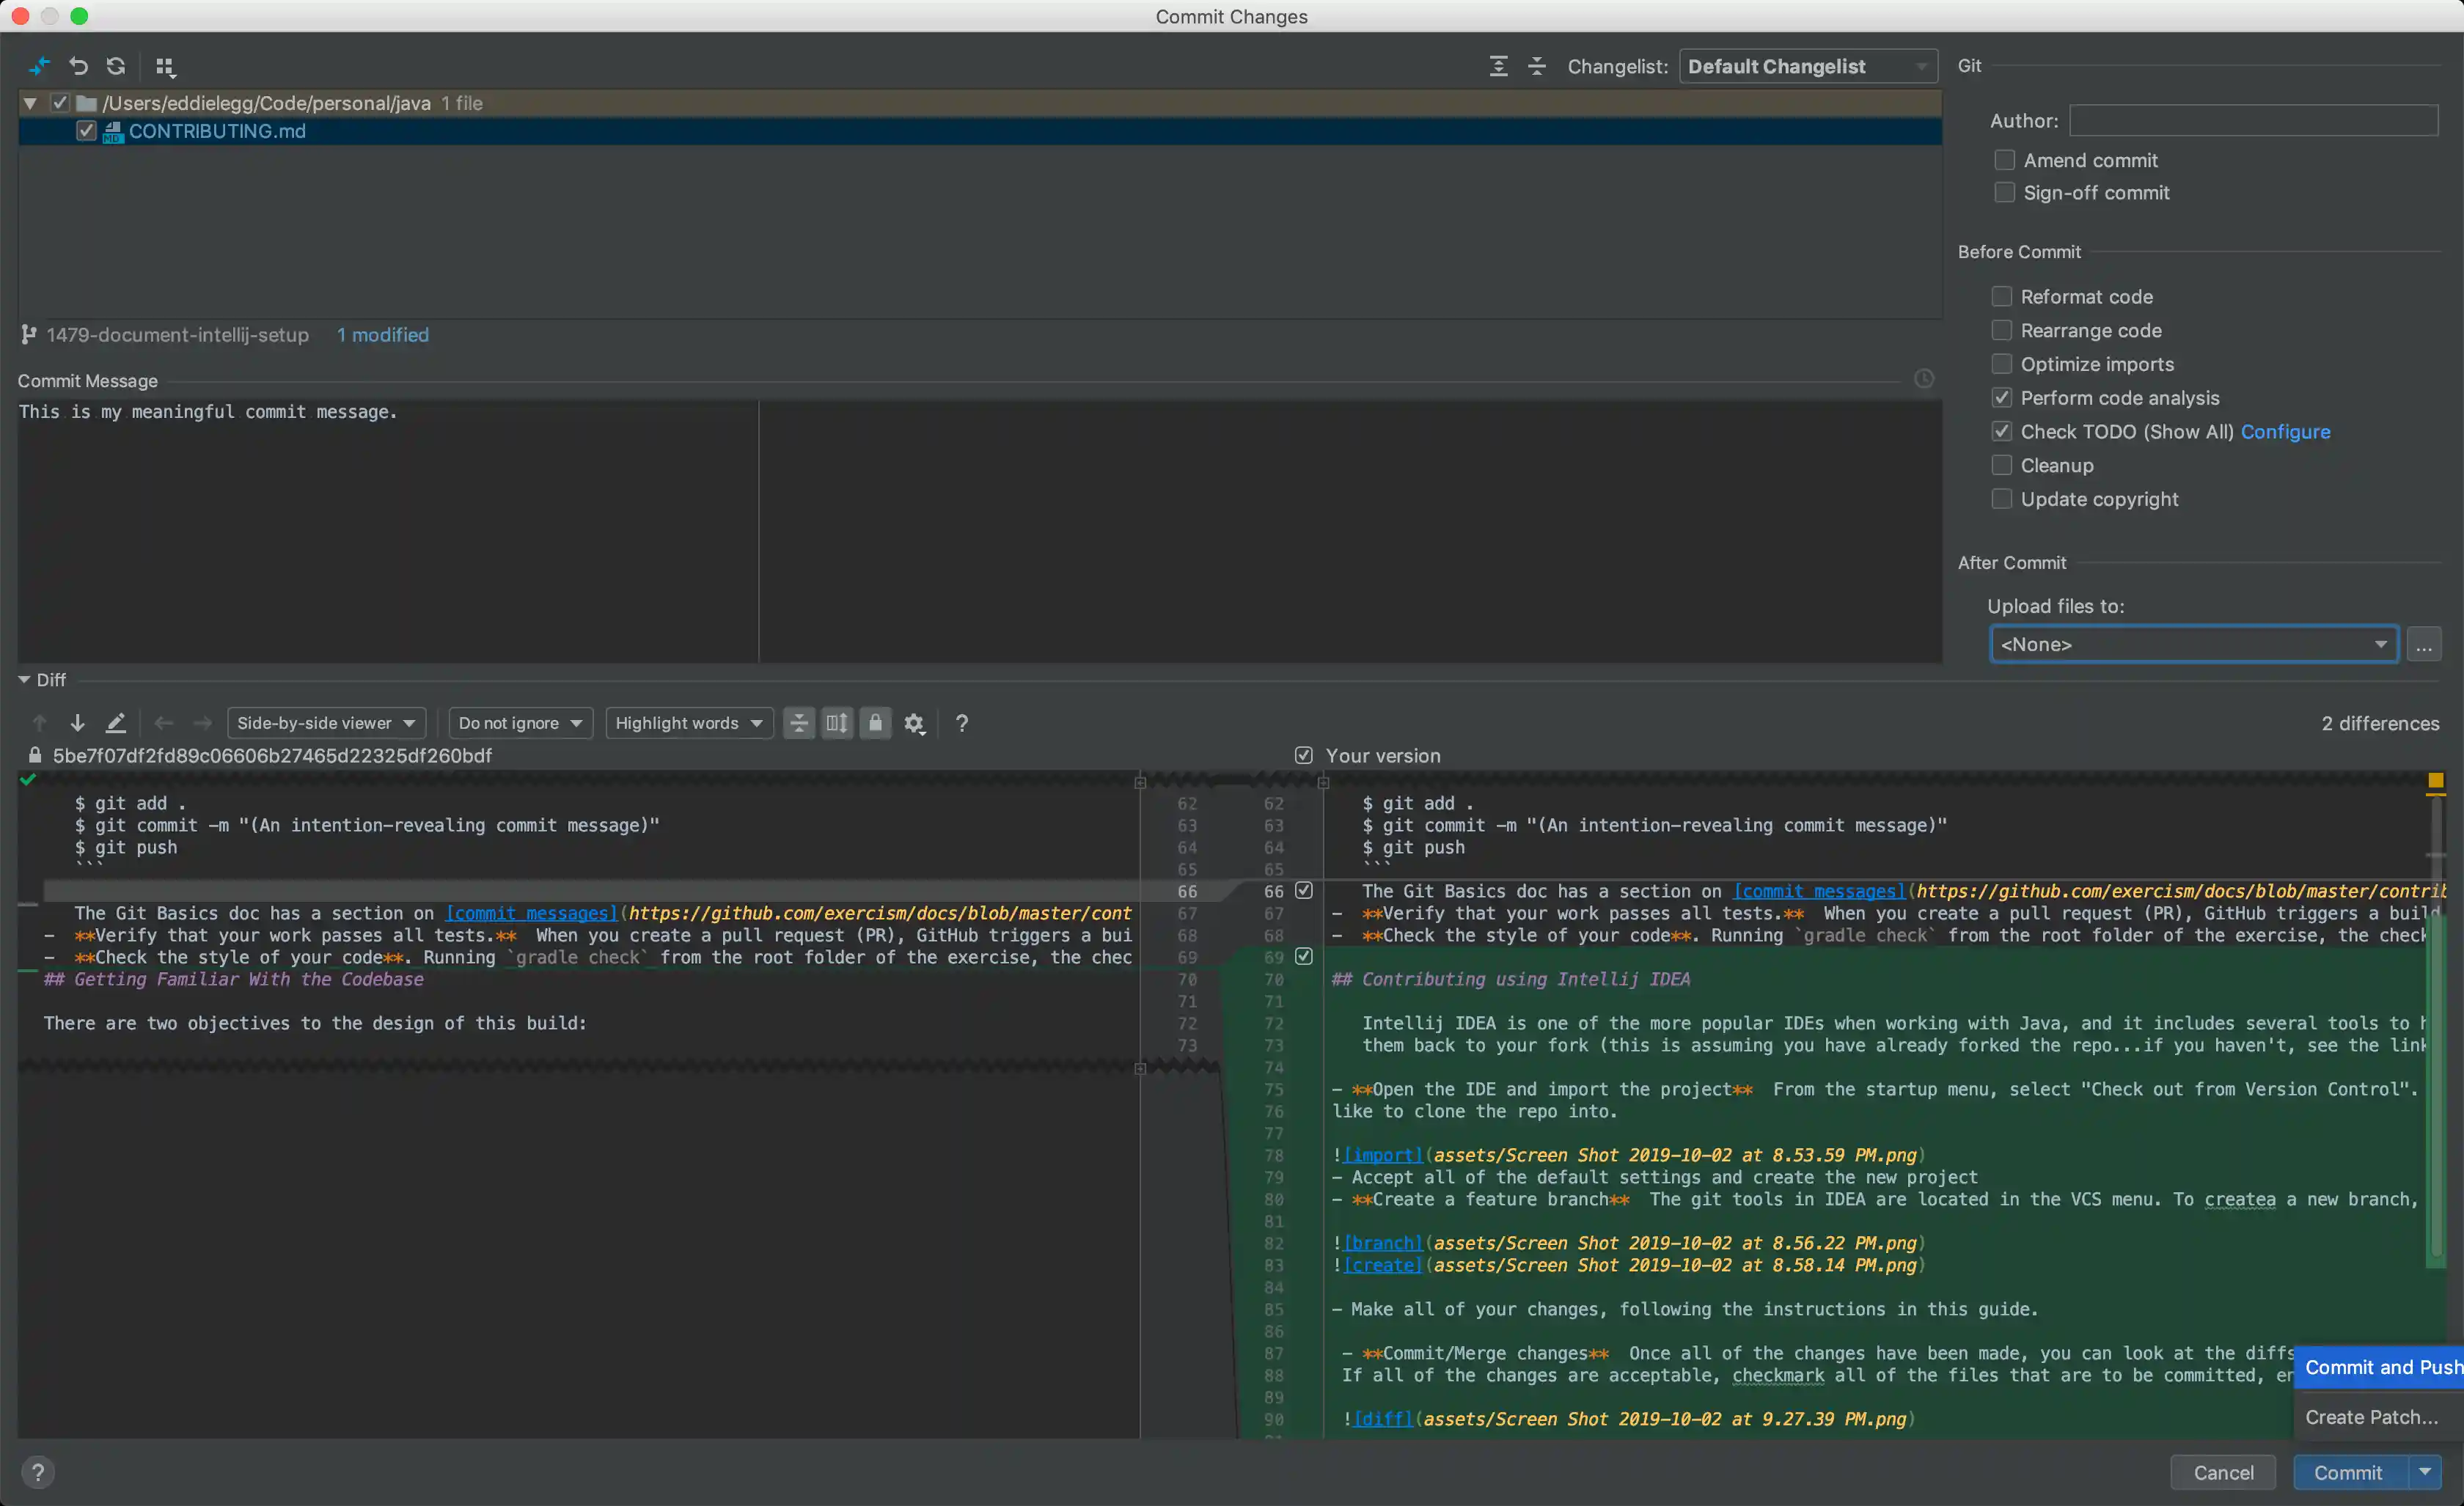
Task: Click the Configure link next to Check TODO
Action: tap(2284, 432)
